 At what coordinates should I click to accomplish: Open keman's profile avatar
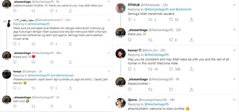coord(120,53)
